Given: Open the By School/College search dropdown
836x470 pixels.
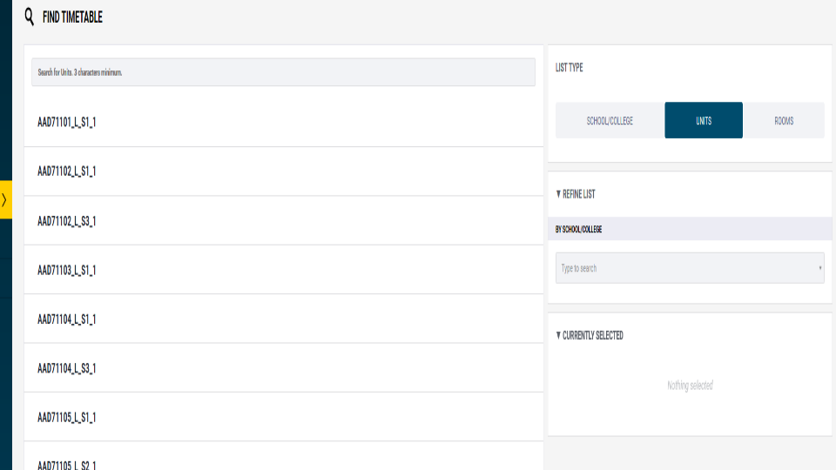Looking at the screenshot, I should click(690, 268).
